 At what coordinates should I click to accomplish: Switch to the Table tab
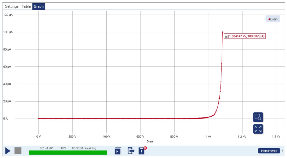click(x=26, y=6)
